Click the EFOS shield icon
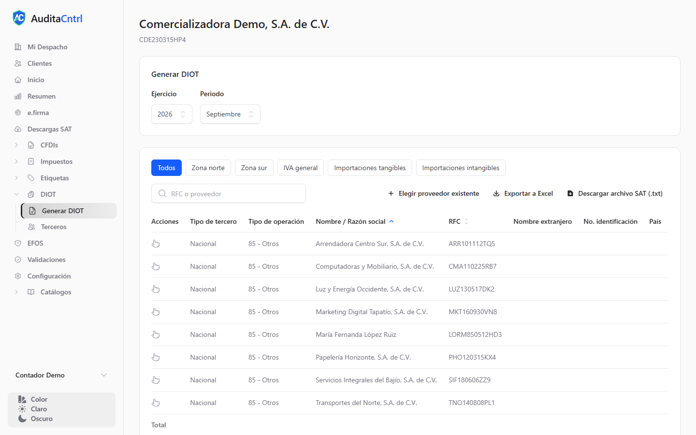 click(x=18, y=243)
